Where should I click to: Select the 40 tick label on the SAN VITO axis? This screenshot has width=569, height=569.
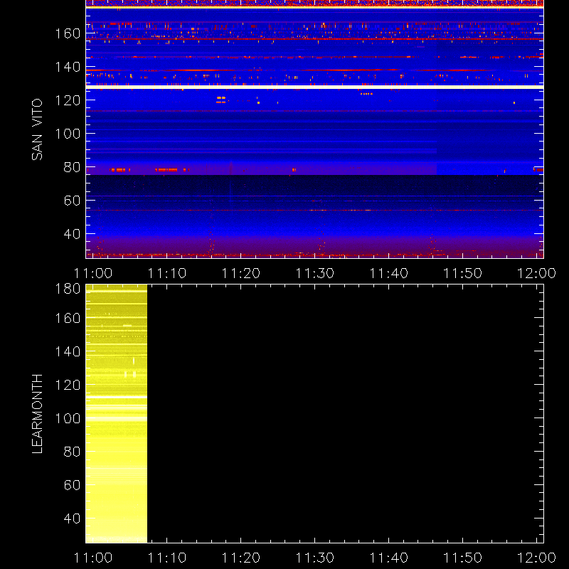pyautogui.click(x=72, y=234)
